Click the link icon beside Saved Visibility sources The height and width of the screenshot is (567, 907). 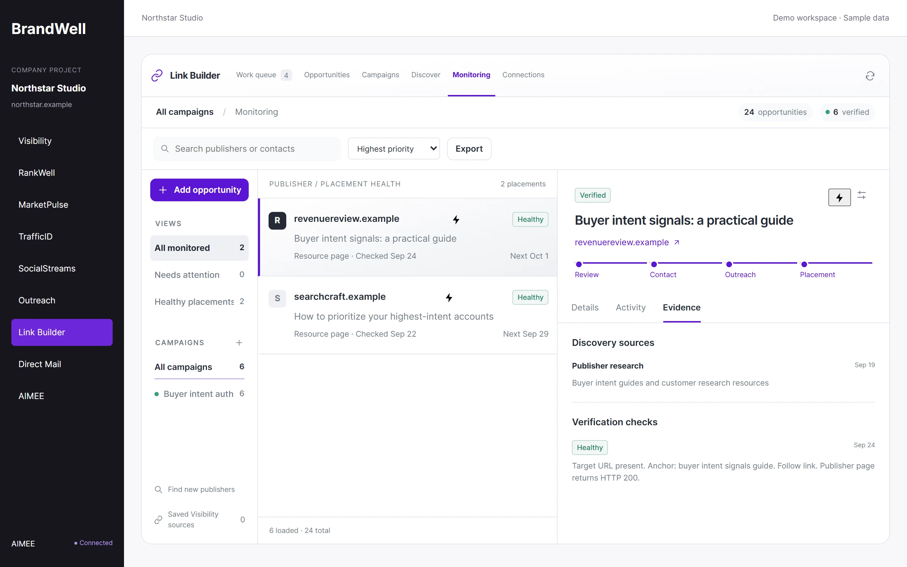click(158, 520)
